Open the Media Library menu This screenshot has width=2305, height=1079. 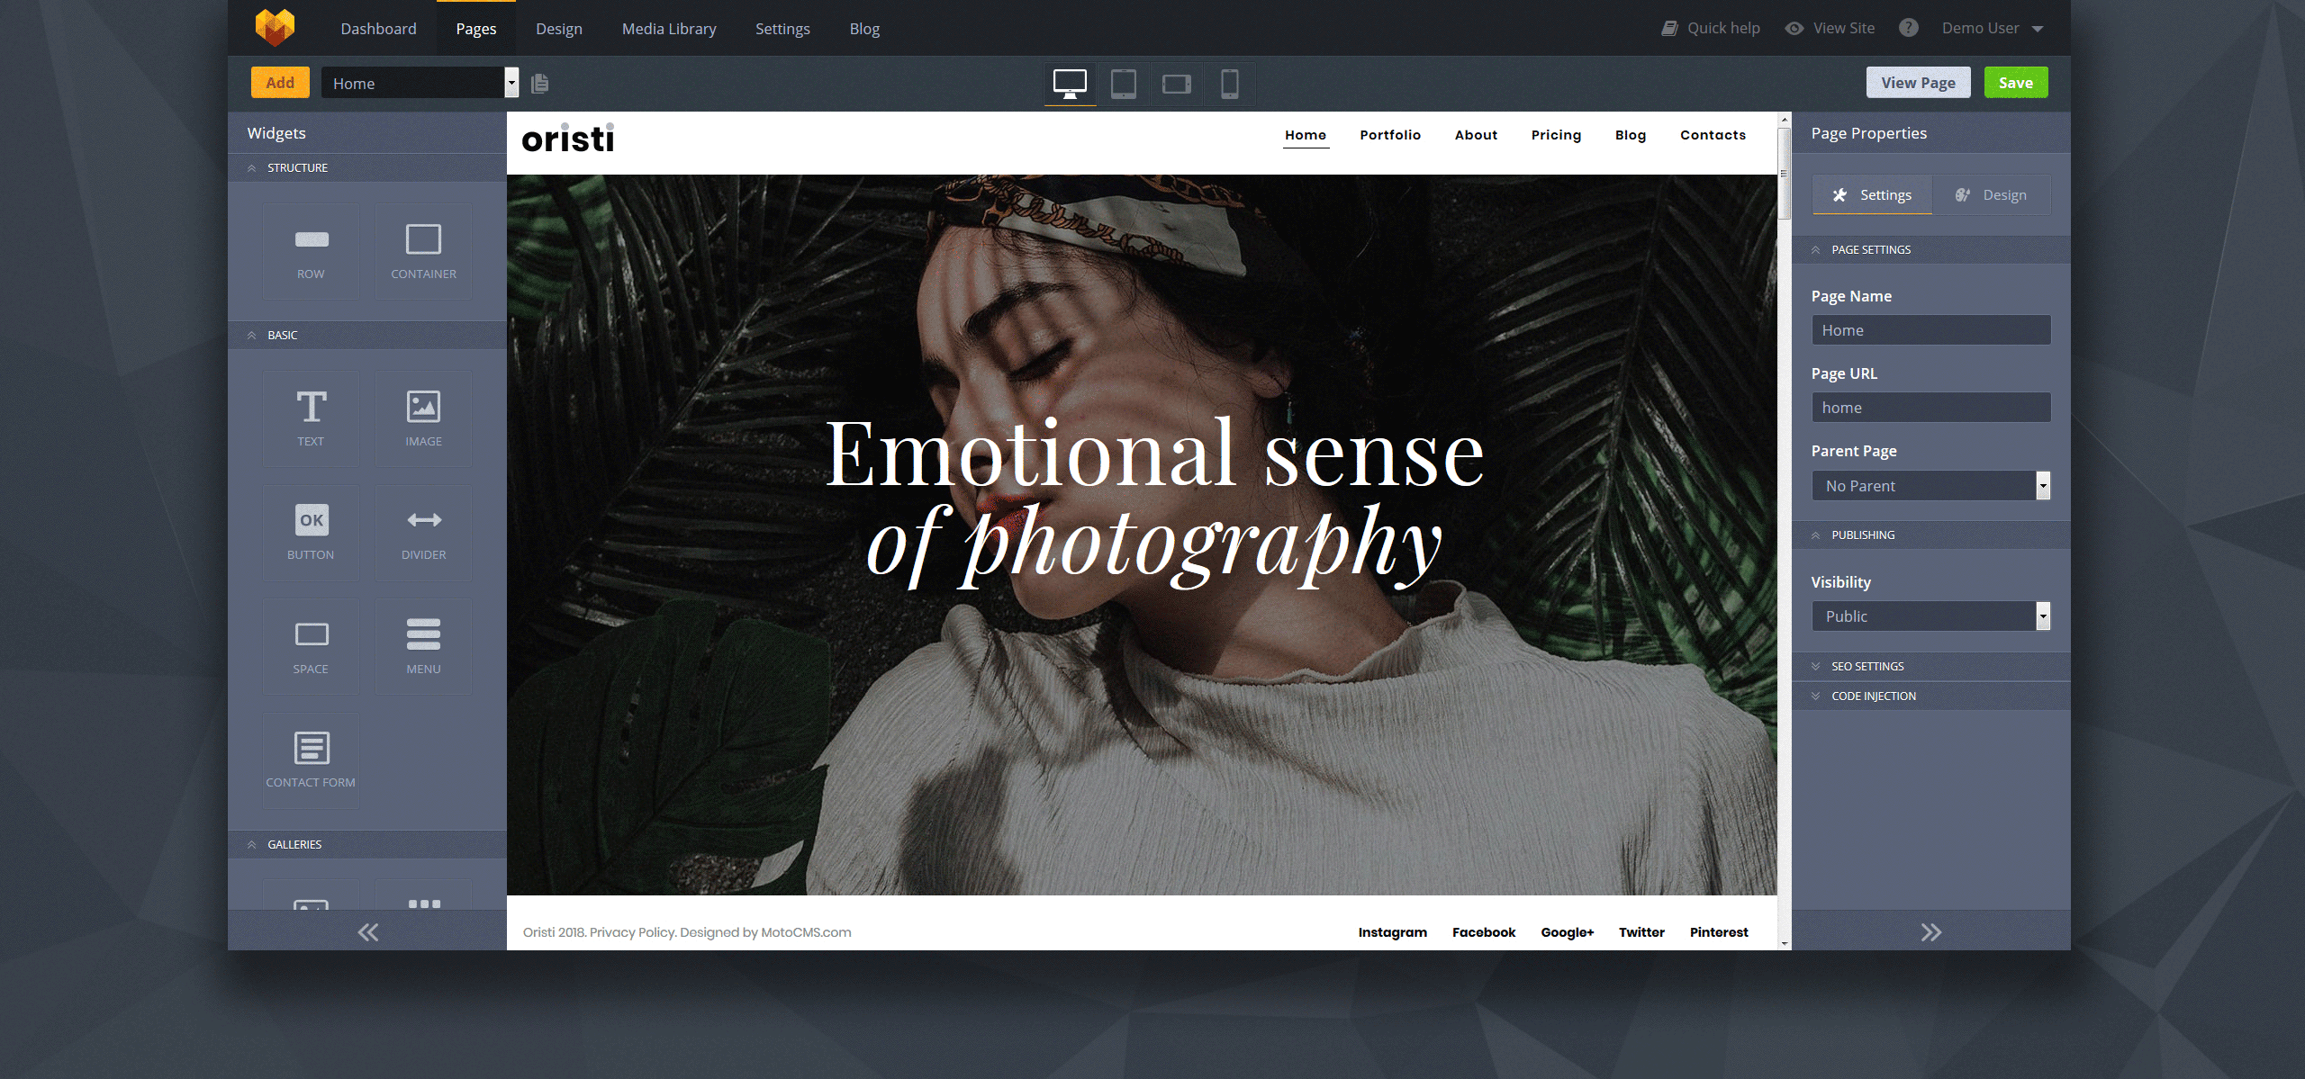[669, 29]
